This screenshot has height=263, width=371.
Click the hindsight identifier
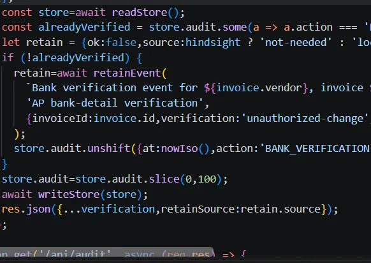point(213,42)
